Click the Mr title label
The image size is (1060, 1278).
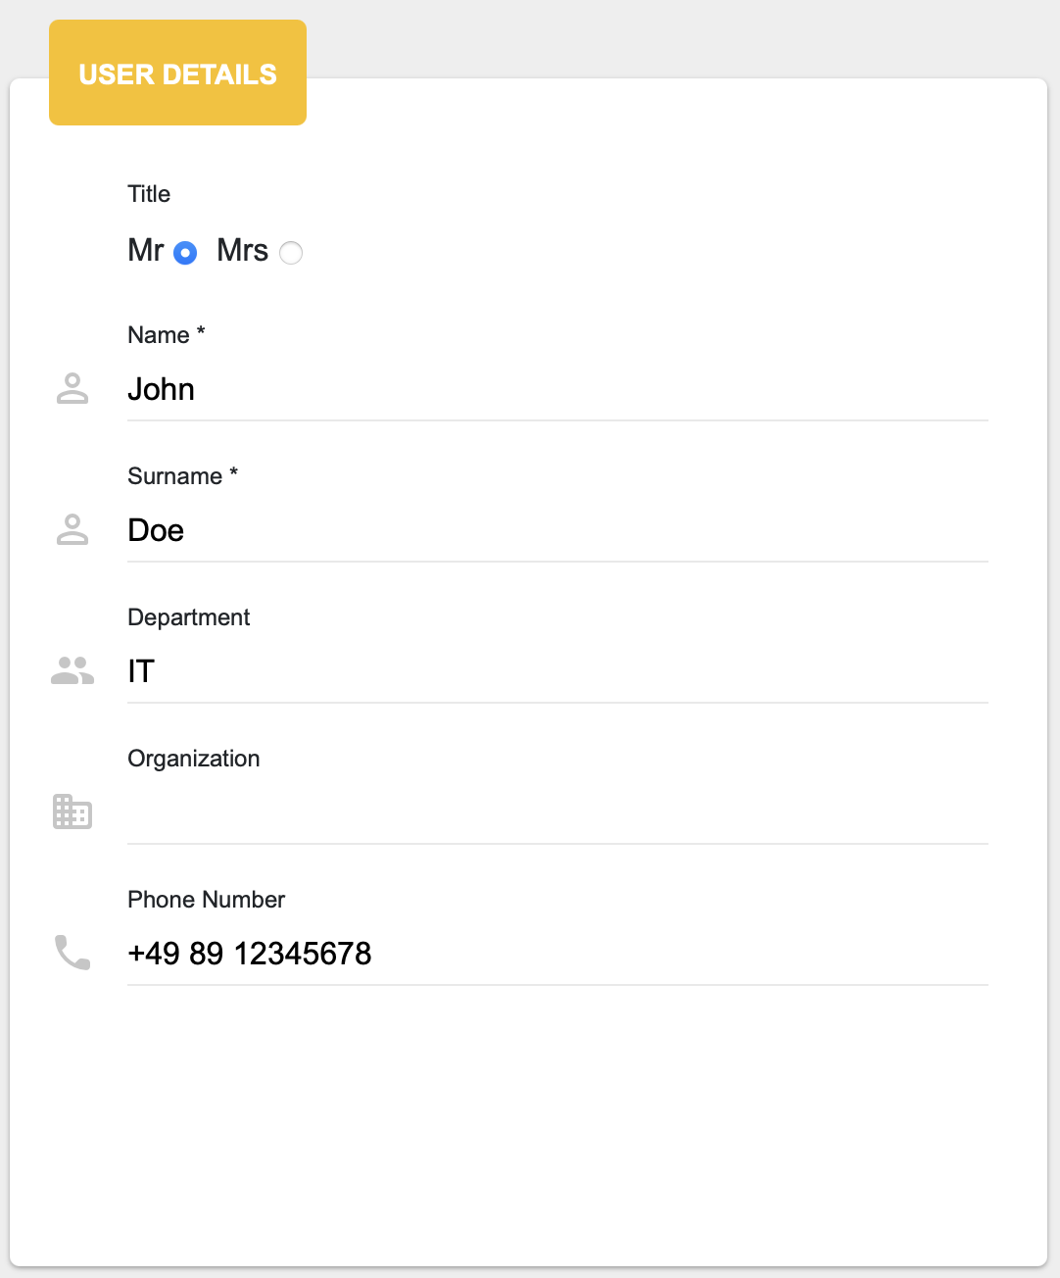(x=146, y=250)
